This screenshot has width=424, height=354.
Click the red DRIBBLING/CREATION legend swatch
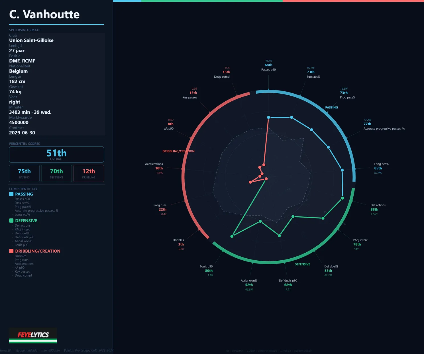click(x=11, y=251)
